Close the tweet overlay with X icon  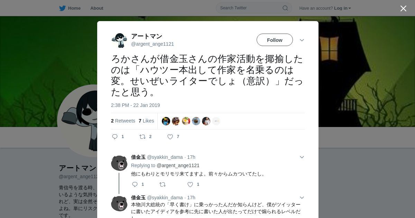coord(403,8)
